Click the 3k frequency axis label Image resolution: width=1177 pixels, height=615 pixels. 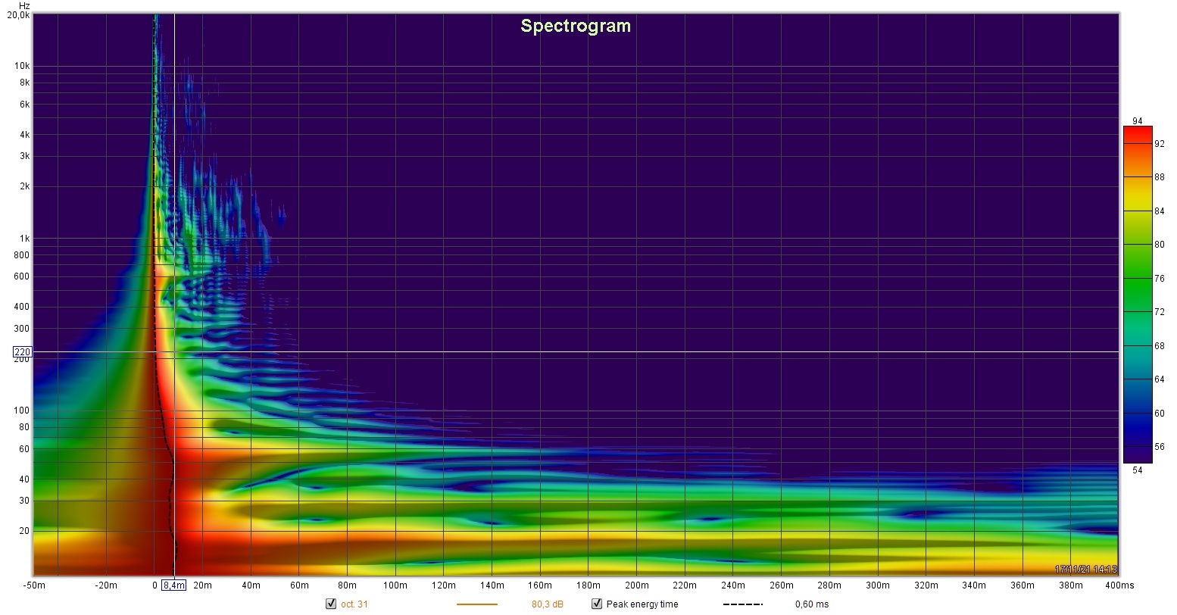click(24, 156)
